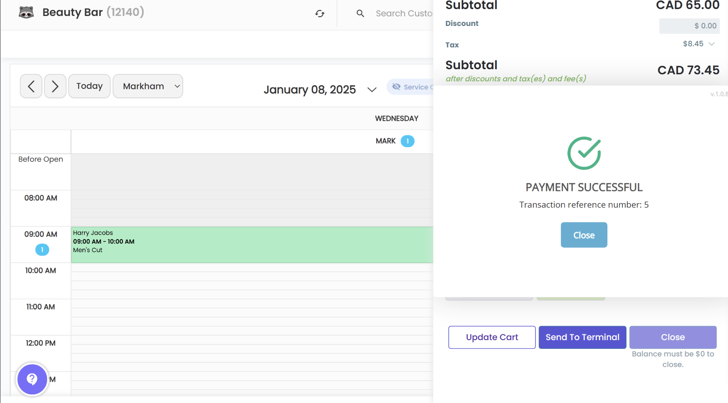The height and width of the screenshot is (403, 728).
Task: Click the raccoon logo icon
Action: 26,12
